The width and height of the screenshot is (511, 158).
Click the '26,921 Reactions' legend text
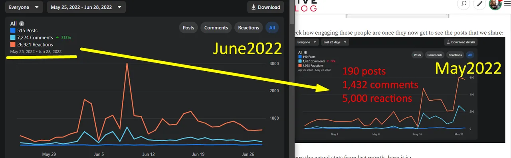coord(35,45)
